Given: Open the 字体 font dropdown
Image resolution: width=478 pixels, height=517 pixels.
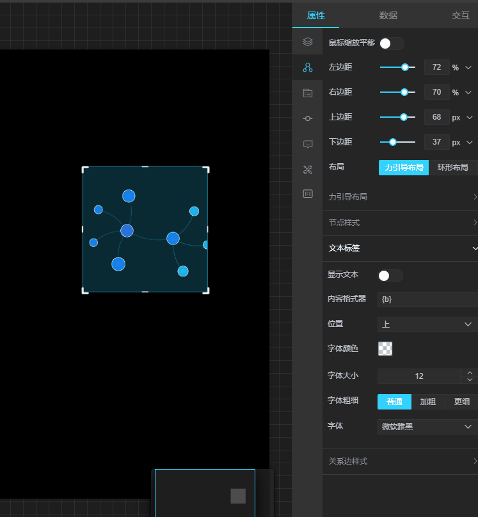Looking at the screenshot, I should point(427,427).
